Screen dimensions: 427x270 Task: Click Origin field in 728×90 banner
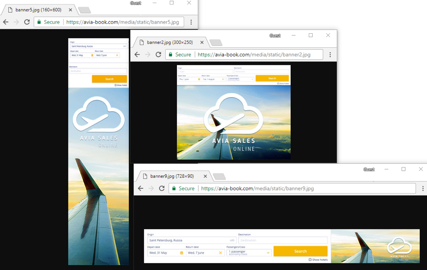point(192,240)
